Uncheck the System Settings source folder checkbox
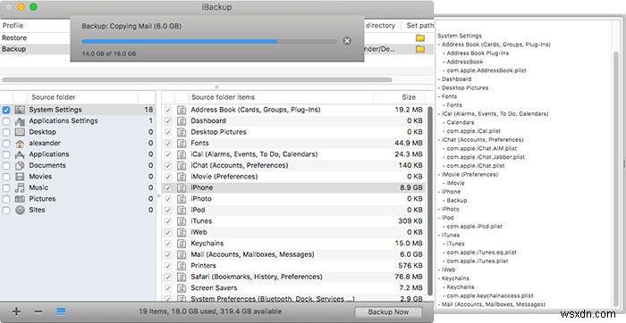 [x=6, y=110]
